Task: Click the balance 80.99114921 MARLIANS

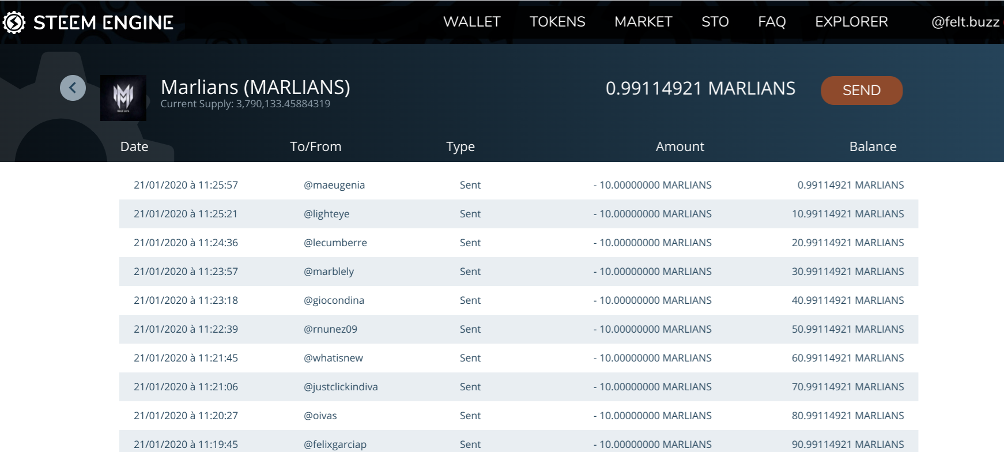Action: tap(848, 416)
